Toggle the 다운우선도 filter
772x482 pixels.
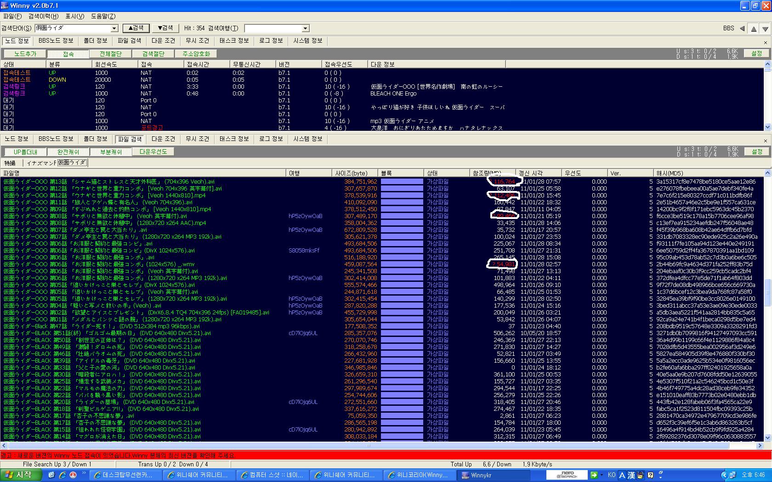[x=153, y=151]
